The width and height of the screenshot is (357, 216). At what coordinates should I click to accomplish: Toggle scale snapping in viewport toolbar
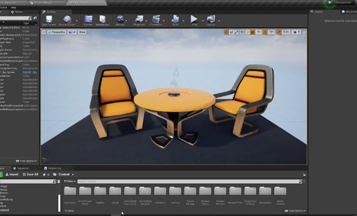click(x=279, y=32)
